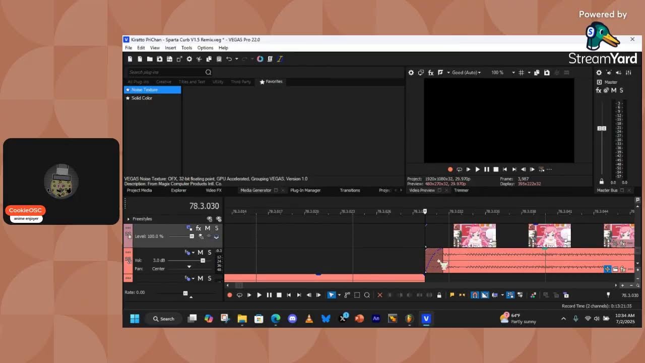
Task: Open preview settings gear above video preview
Action: pyautogui.click(x=411, y=73)
